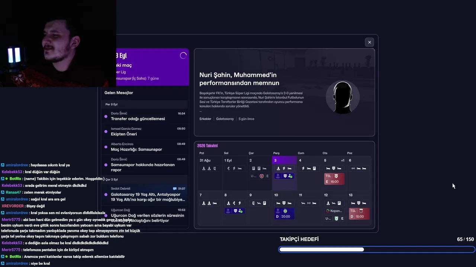The image size is (476, 267).
Task: Open the Champions League match at 20:00 on day 10
Action: [284, 214]
